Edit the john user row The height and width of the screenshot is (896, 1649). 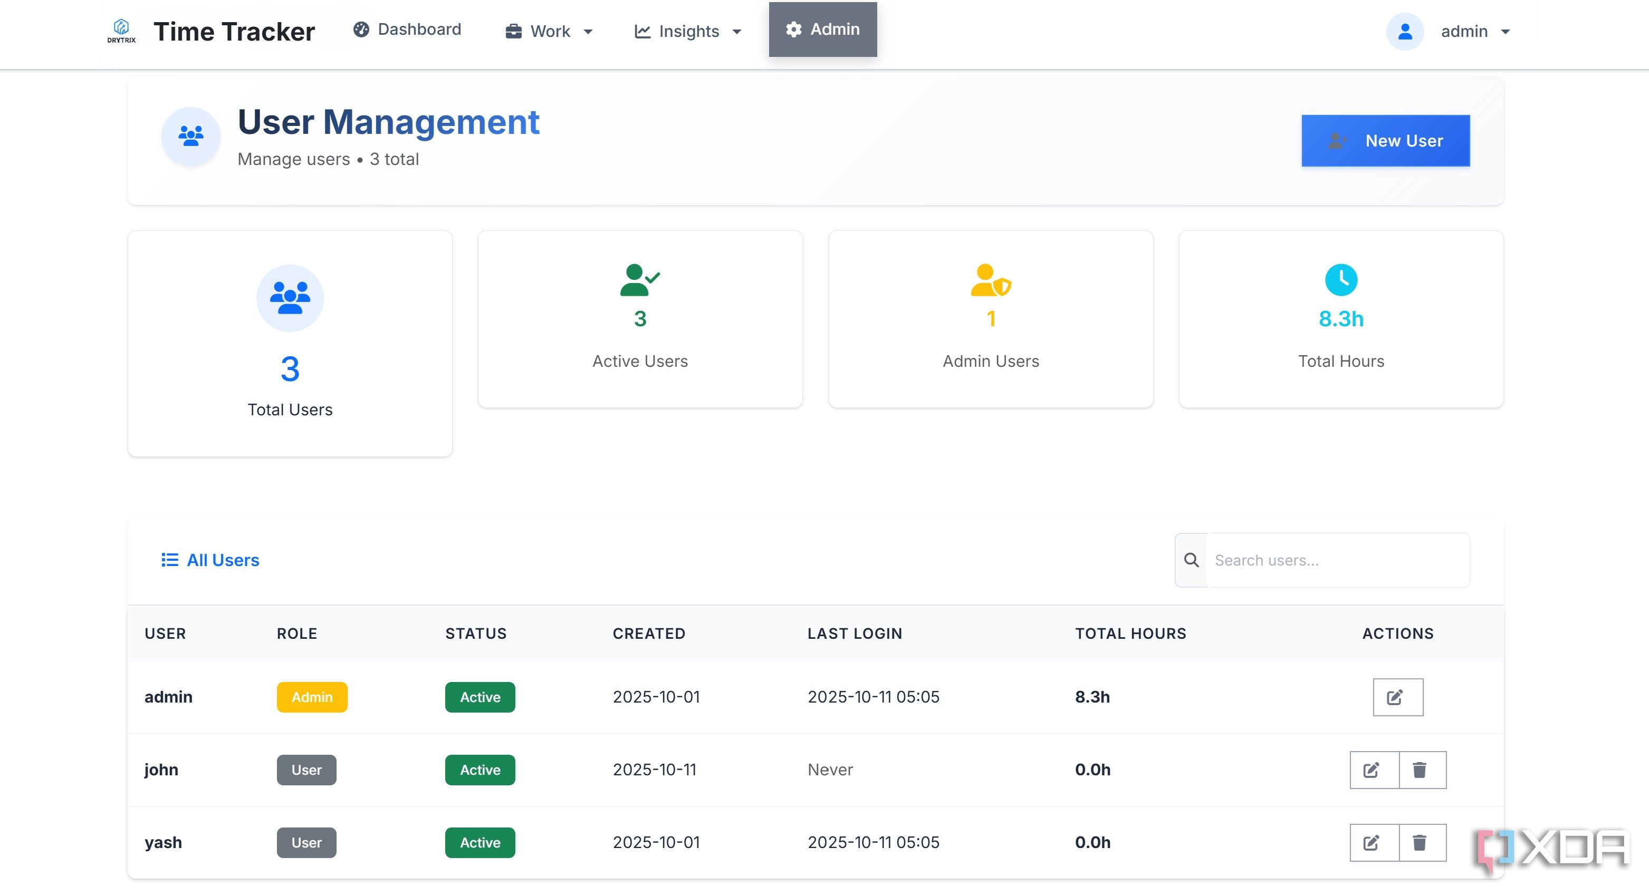click(x=1374, y=770)
